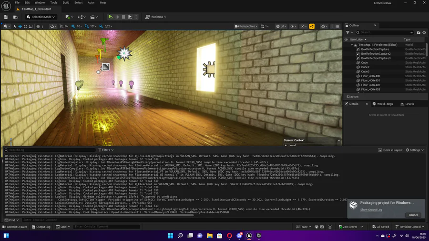Choose the Select objects arrow tool

click(15, 26)
